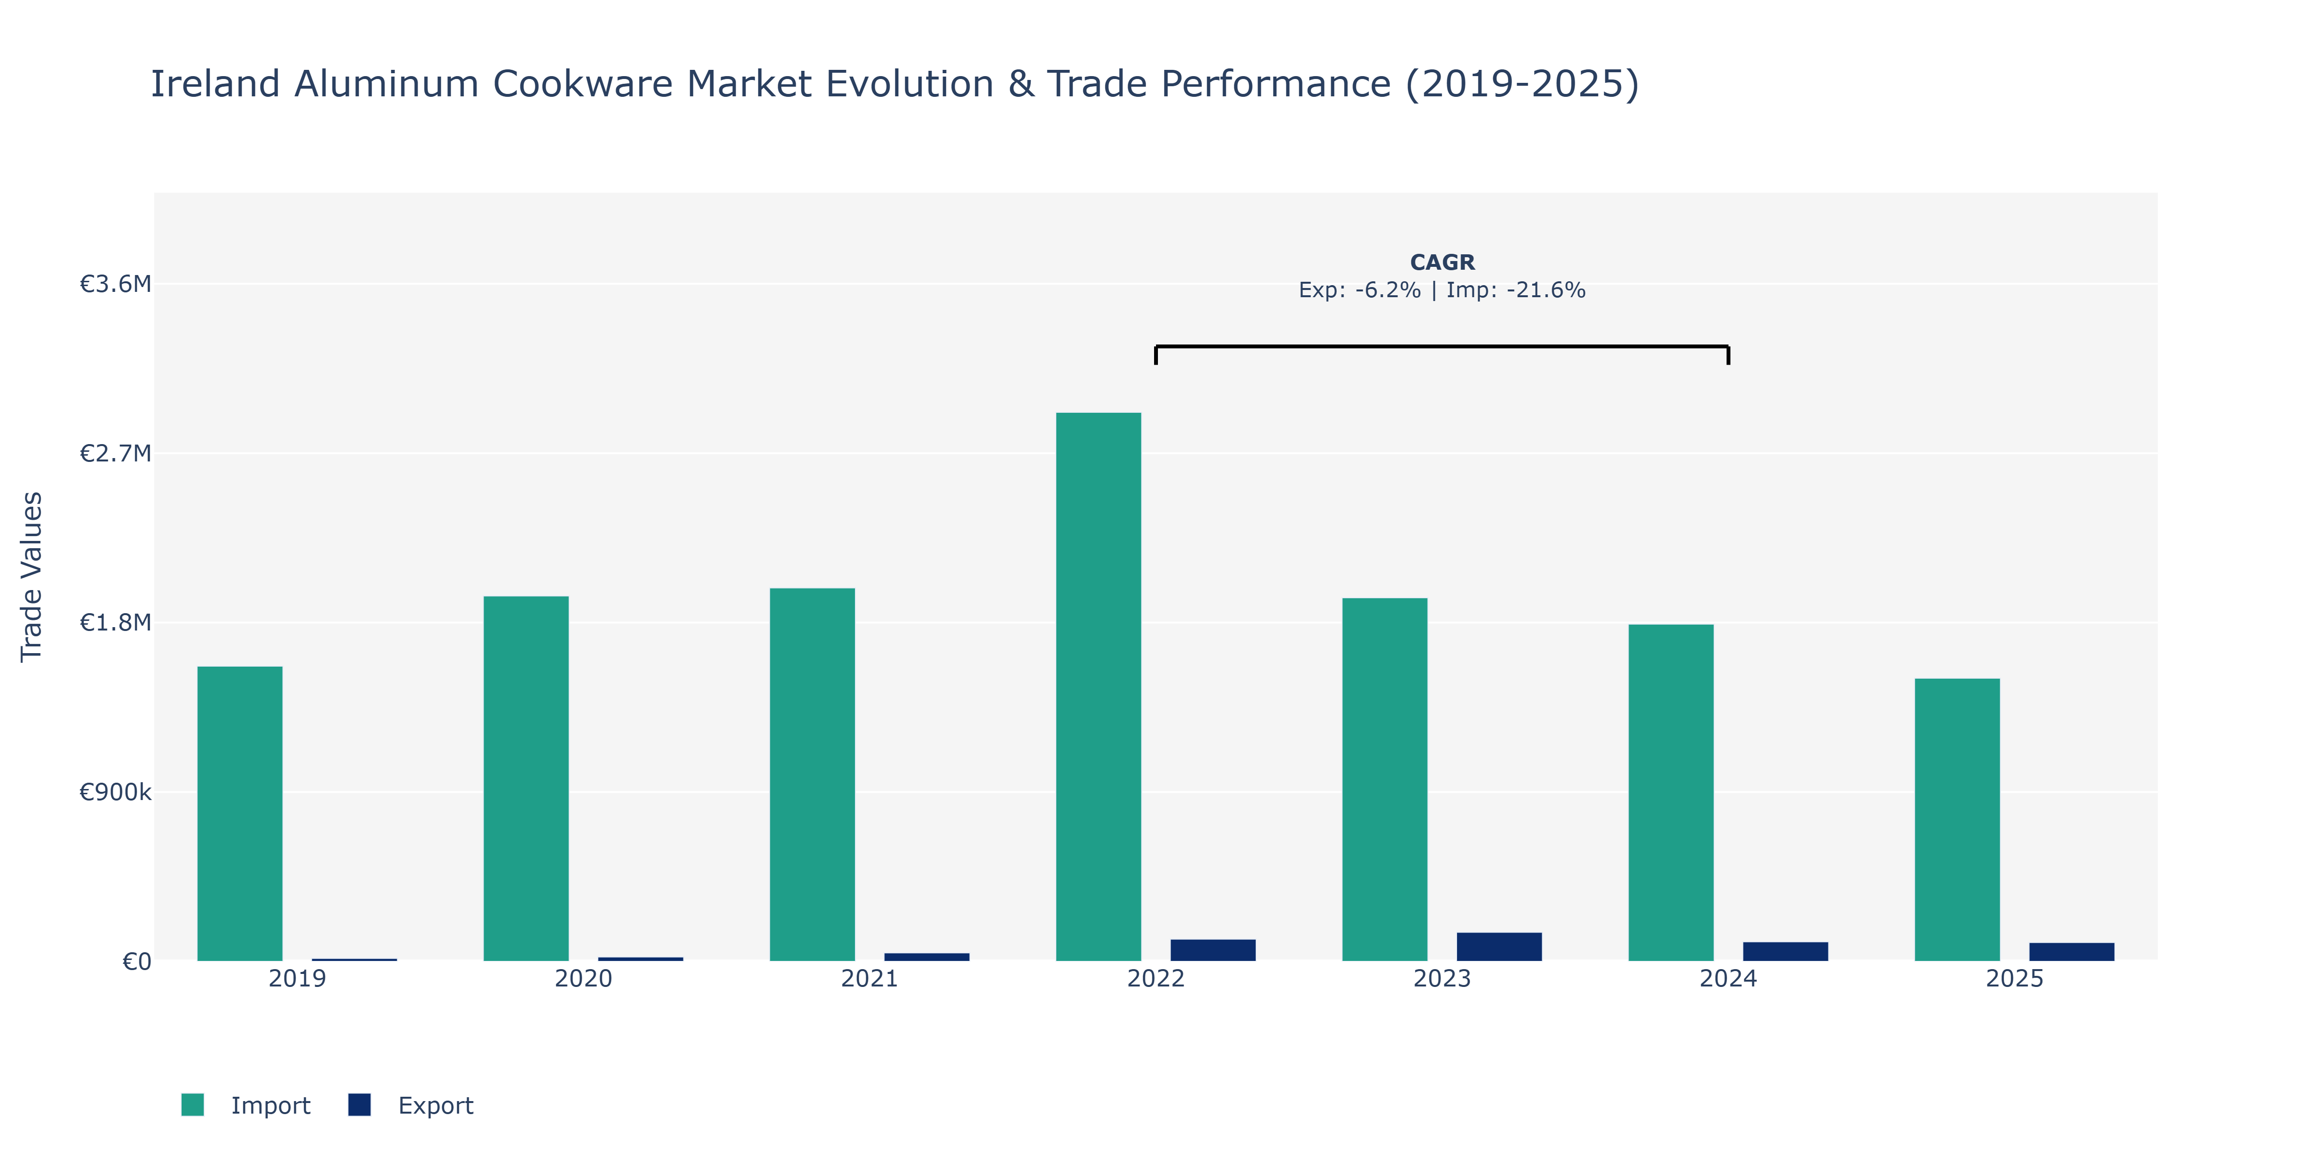Select the 2020 Import bar
Screen dimensions: 2312x1156
pyautogui.click(x=526, y=778)
